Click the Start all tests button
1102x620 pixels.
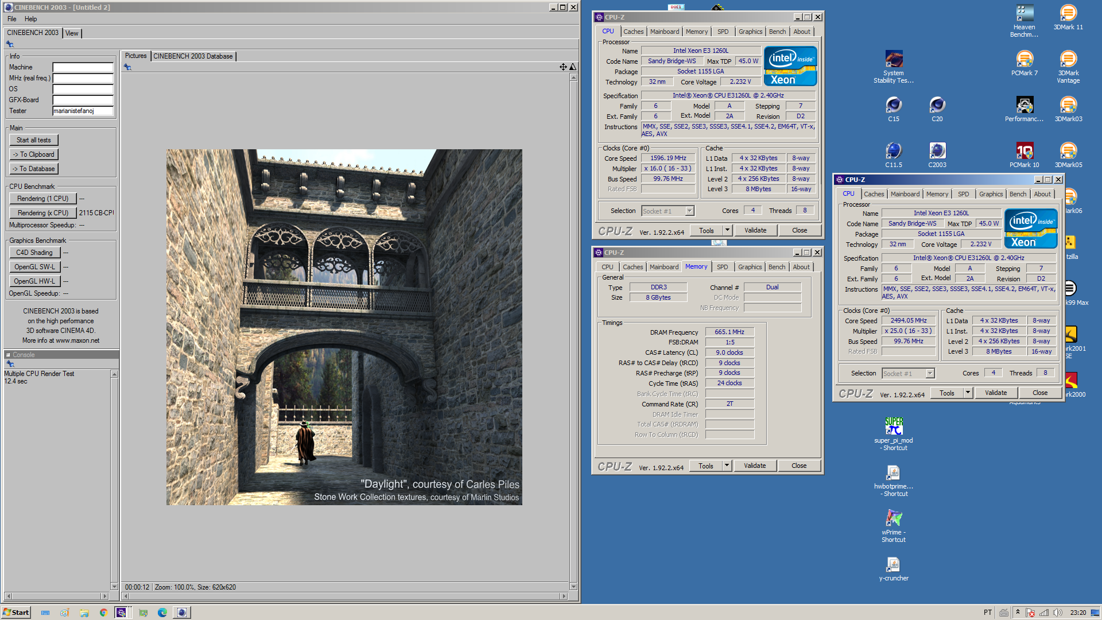[34, 140]
